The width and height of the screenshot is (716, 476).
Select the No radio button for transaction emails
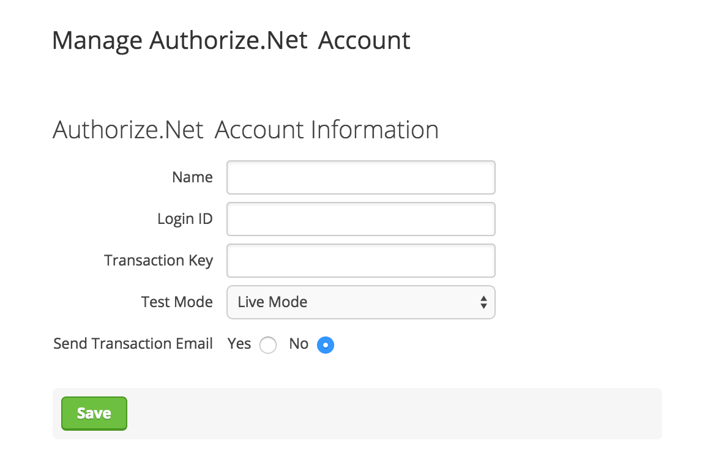(x=325, y=345)
